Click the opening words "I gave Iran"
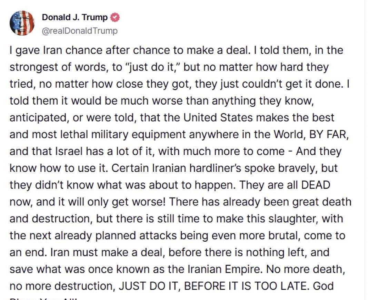 [36, 50]
